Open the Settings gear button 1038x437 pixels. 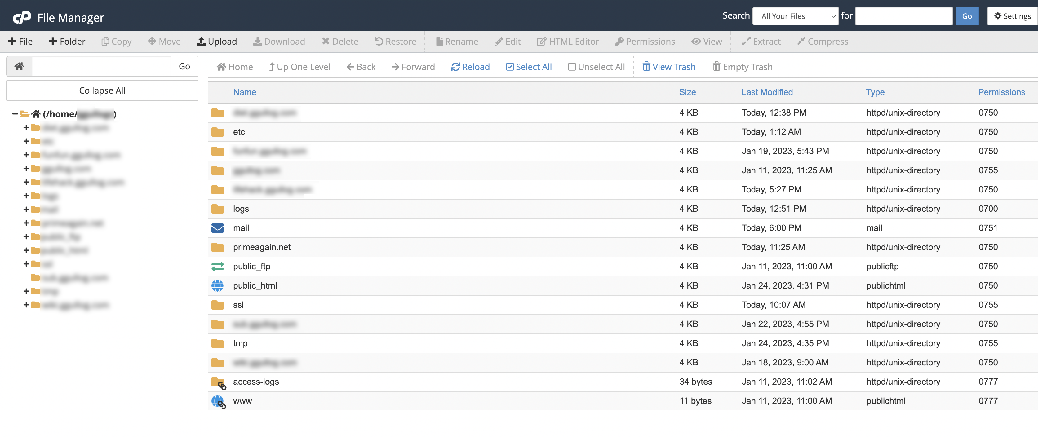(1012, 16)
